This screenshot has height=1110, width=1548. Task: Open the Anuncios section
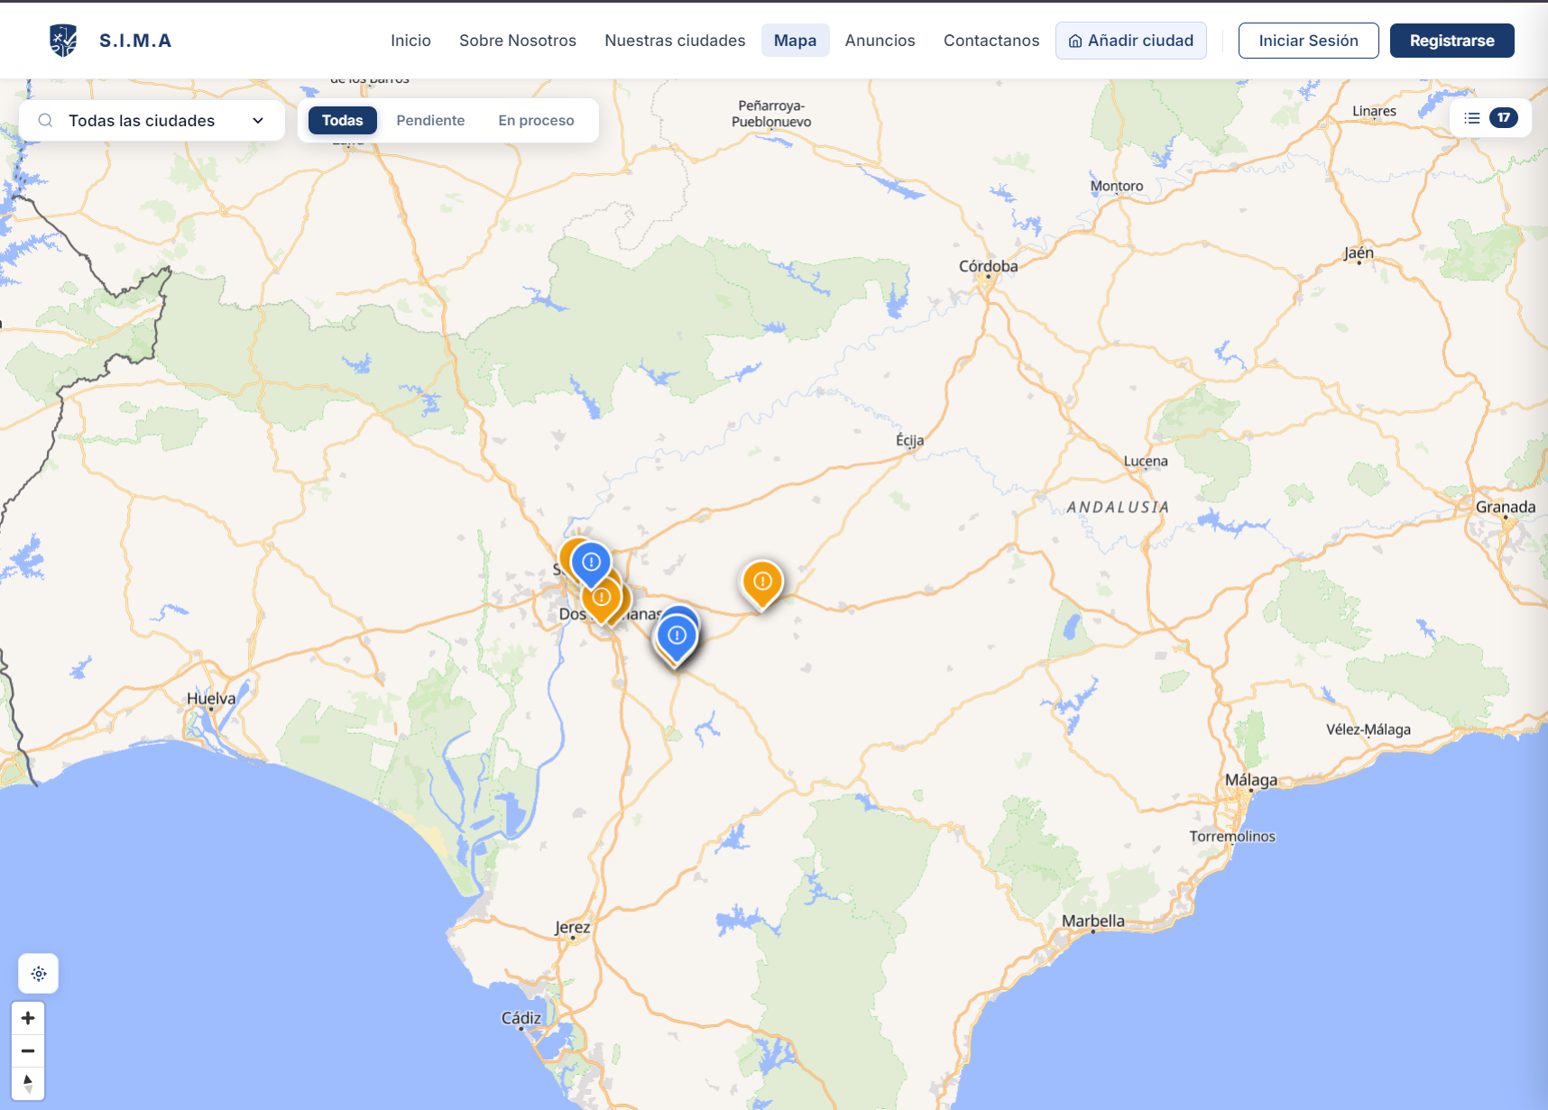tap(880, 41)
